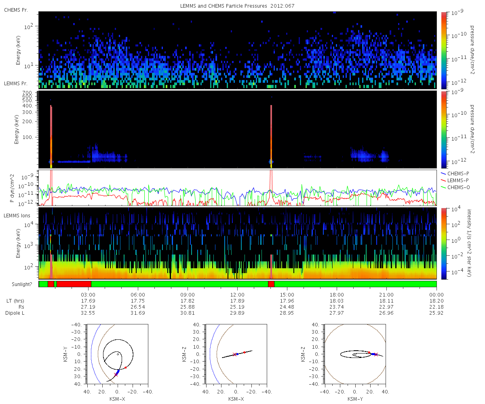The image size is (485, 404).
Task: Click the blue CHEMS-P legend entry
Action: (x=457, y=173)
